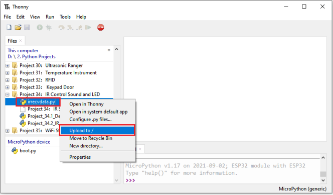Viewport: 333px width, 195px height.
Task: Click the Shell scrollbar up arrow
Action: pos(323,158)
